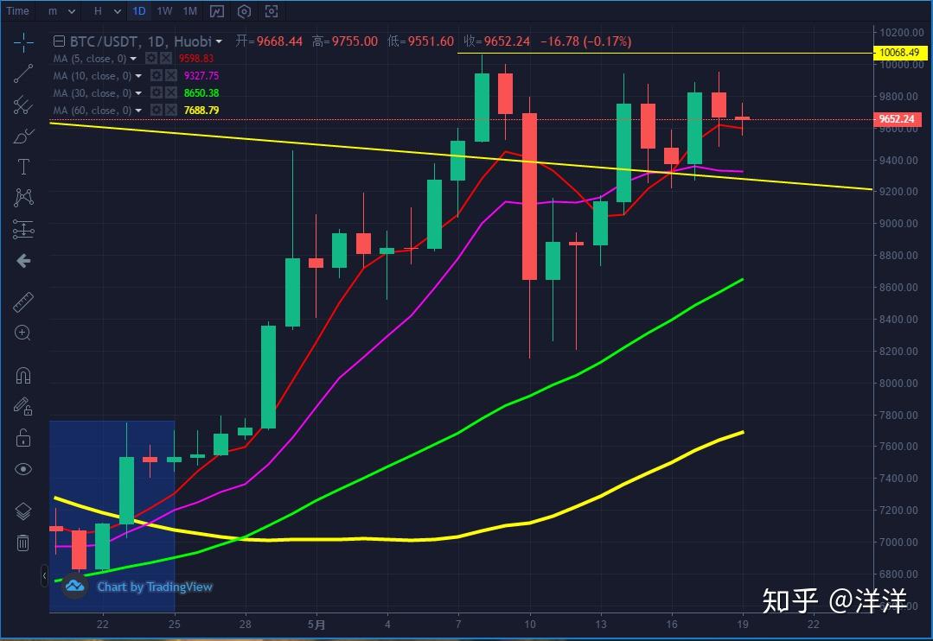The height and width of the screenshot is (641, 933).
Task: Open the MA (5, close, 0) dropdown arrow
Action: click(133, 58)
